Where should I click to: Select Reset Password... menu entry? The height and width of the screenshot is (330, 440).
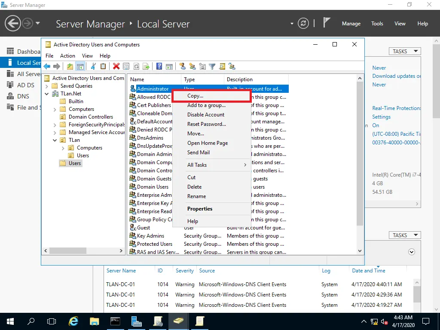(x=211, y=124)
